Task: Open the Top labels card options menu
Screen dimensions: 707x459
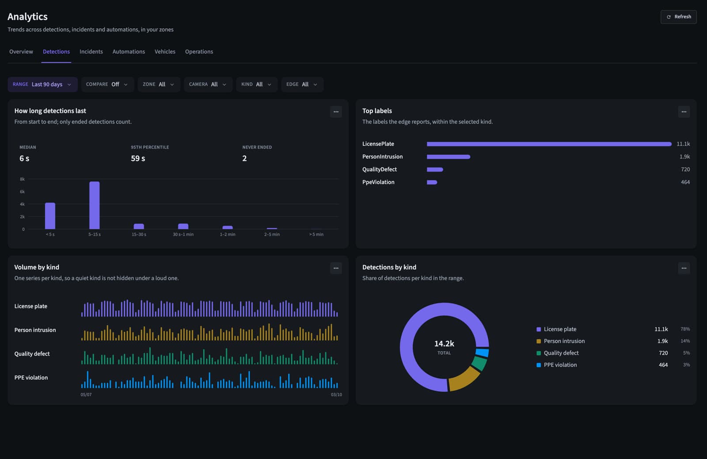Action: click(x=684, y=111)
